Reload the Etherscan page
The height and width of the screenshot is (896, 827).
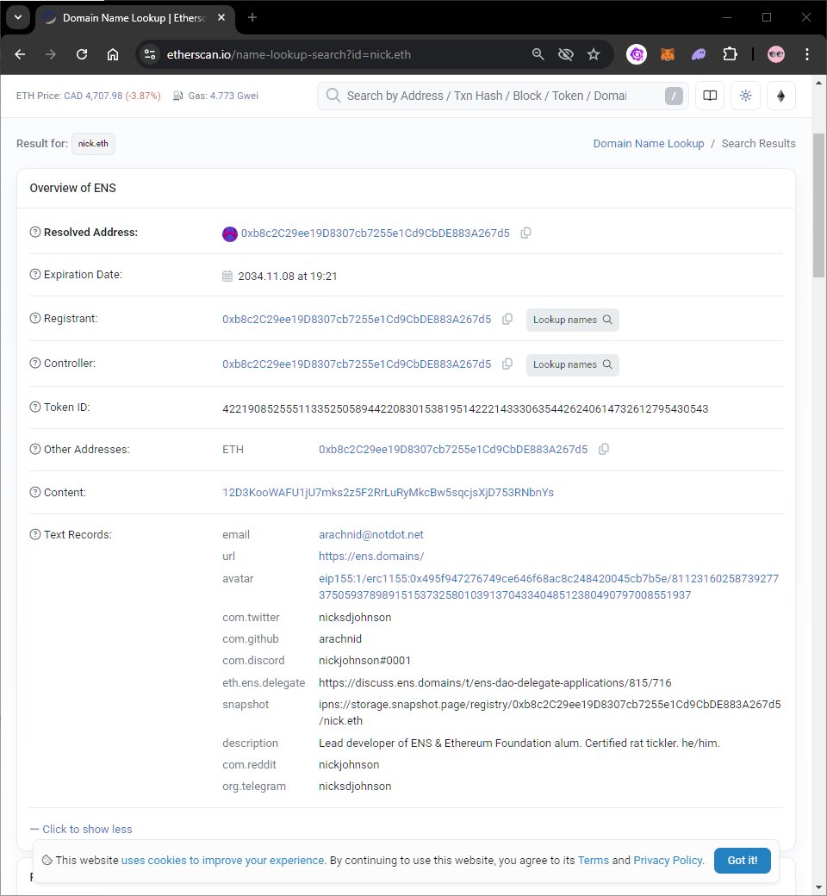tap(82, 54)
